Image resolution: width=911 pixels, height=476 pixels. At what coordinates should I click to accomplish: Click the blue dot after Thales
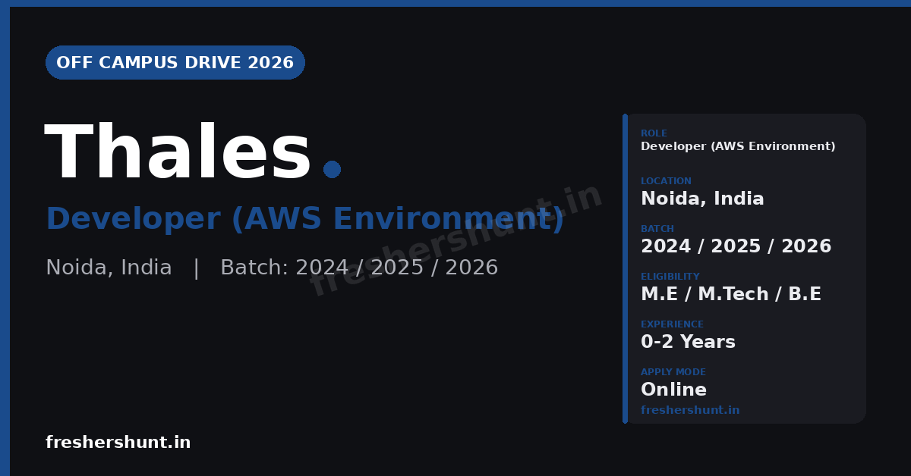(x=332, y=170)
